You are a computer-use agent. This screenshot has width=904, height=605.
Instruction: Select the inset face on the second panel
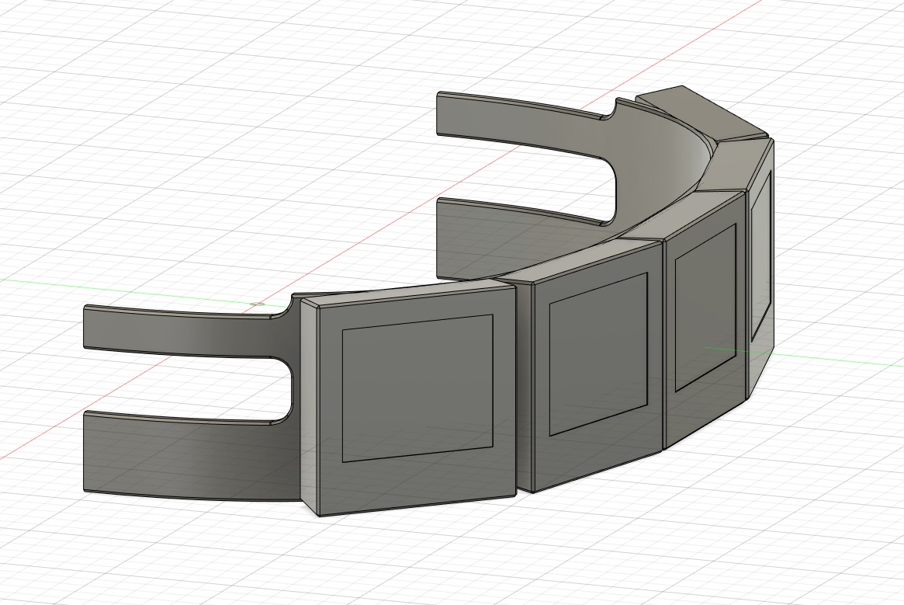click(598, 353)
